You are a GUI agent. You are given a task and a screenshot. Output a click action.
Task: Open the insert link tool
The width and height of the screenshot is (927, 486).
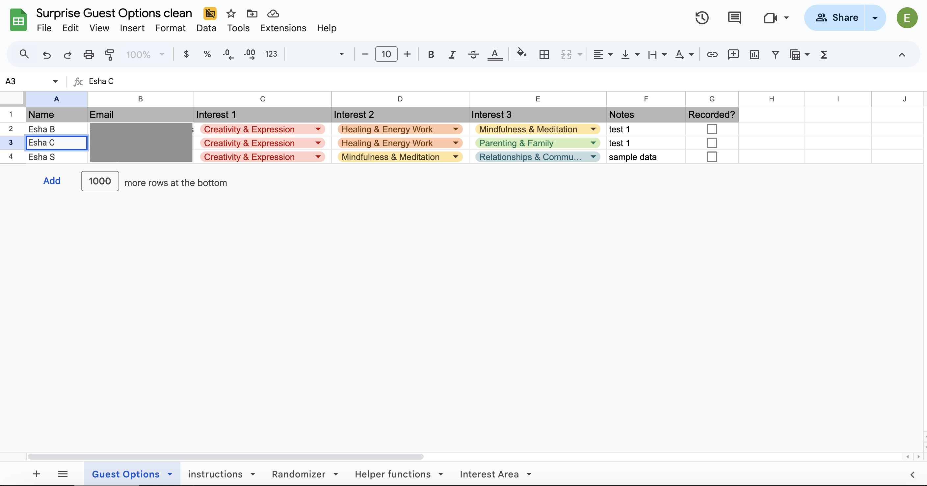pyautogui.click(x=712, y=55)
